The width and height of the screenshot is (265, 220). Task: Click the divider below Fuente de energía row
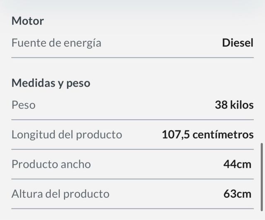click(132, 57)
